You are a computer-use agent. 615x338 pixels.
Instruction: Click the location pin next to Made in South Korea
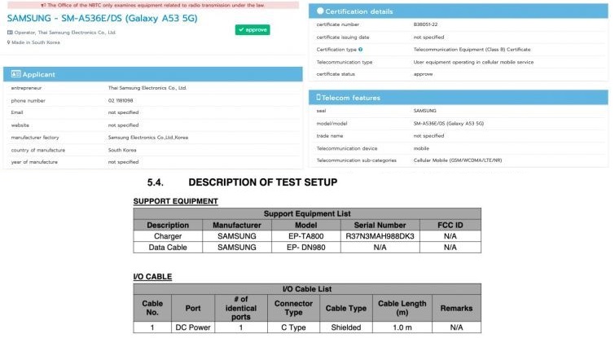tap(9, 42)
